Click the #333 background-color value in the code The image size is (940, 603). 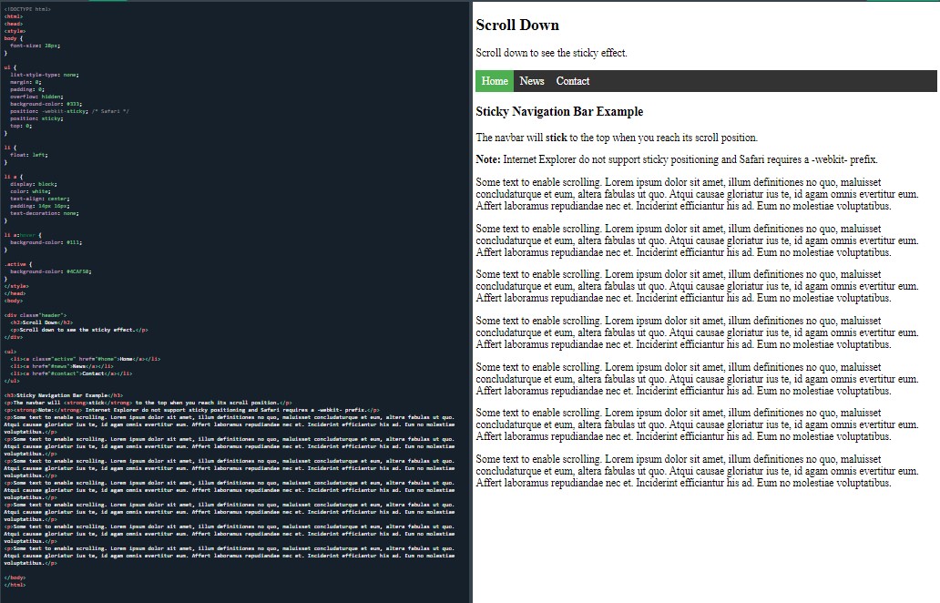coord(73,104)
